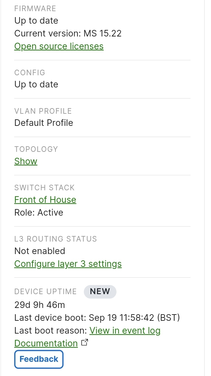Open the Front of House switch stack
The image size is (211, 376).
[45, 200]
